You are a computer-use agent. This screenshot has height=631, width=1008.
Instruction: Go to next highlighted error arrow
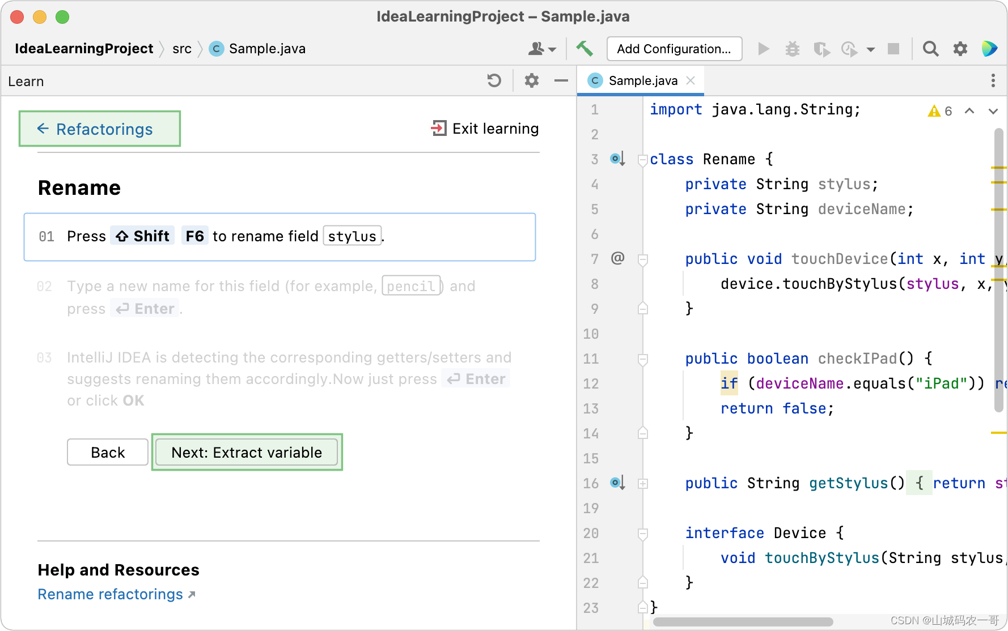click(x=993, y=111)
